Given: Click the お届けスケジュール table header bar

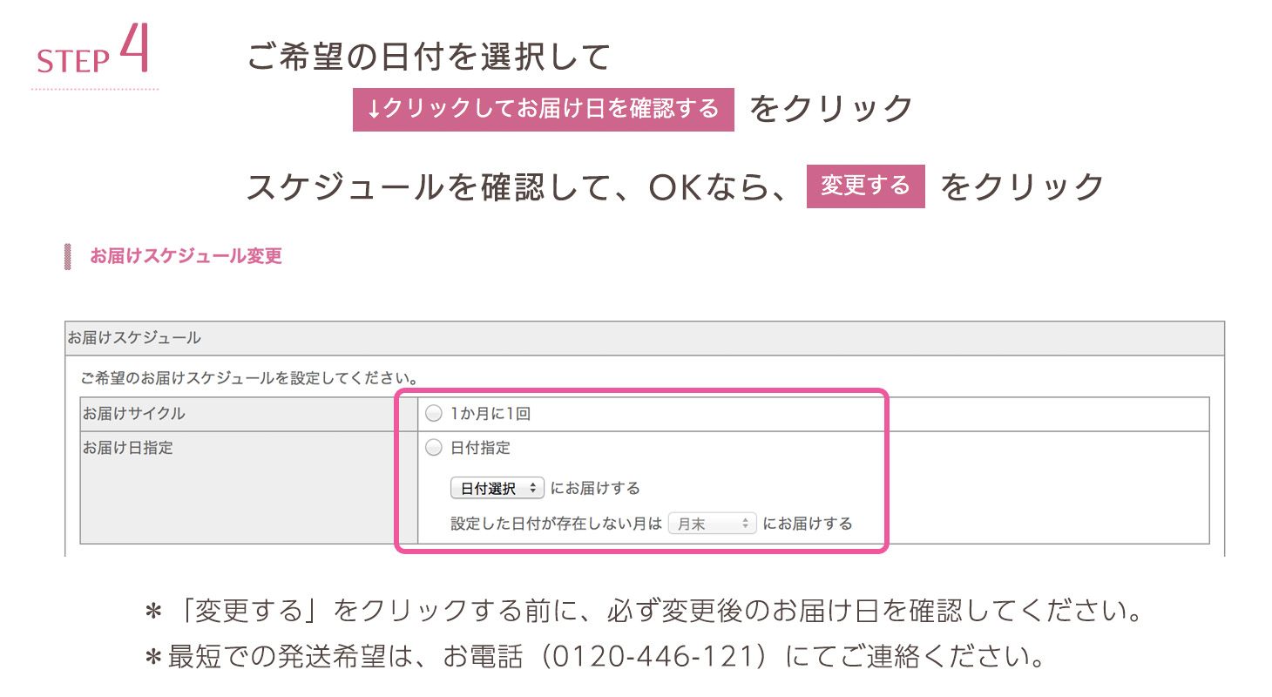Looking at the screenshot, I should (646, 338).
